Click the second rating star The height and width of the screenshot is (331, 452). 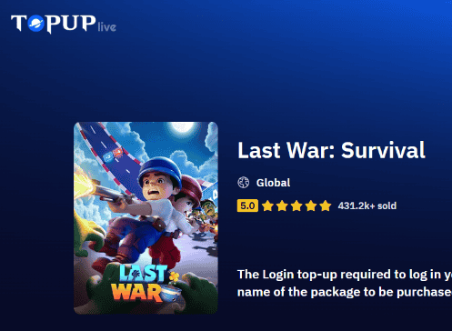(282, 206)
